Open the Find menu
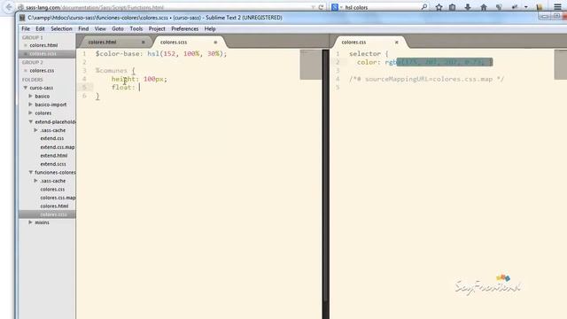 (83, 29)
